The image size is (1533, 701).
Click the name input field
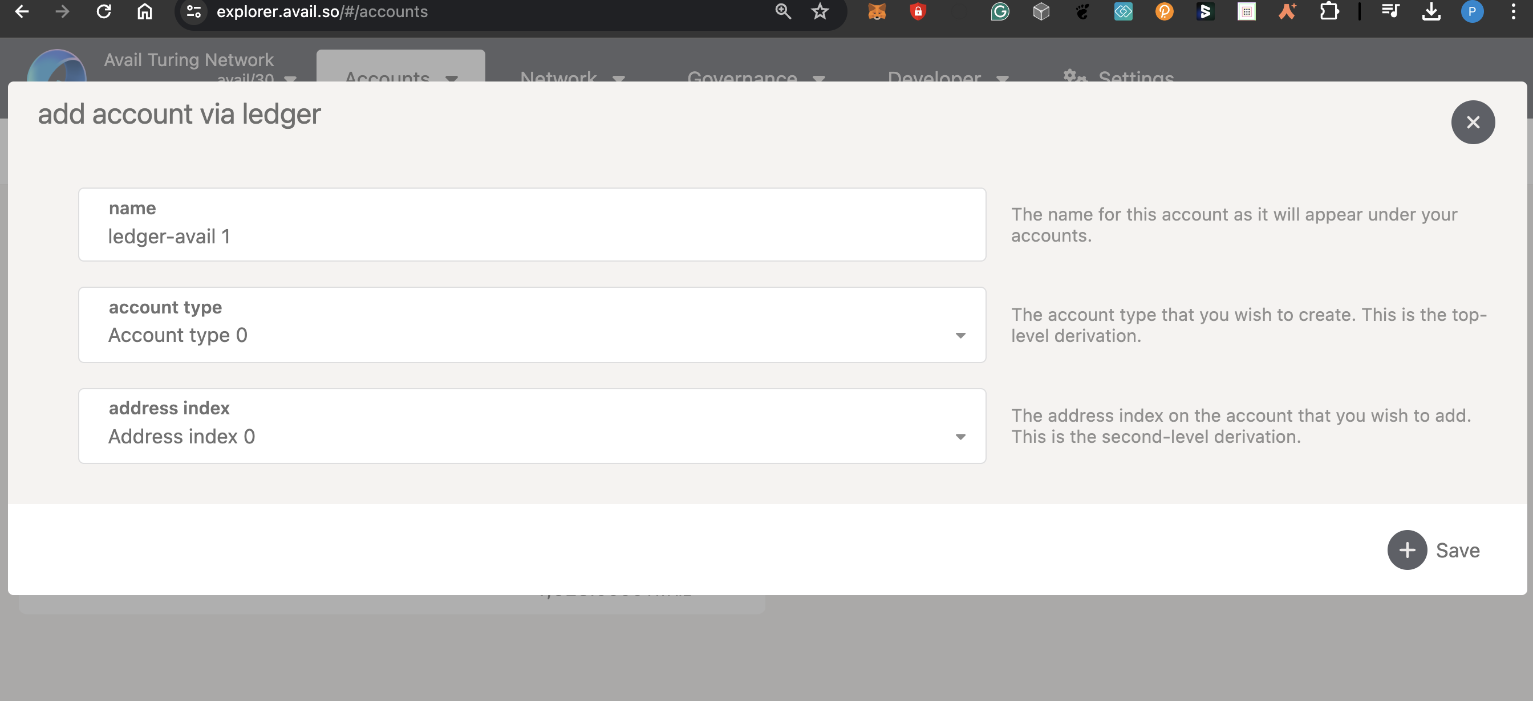(532, 236)
